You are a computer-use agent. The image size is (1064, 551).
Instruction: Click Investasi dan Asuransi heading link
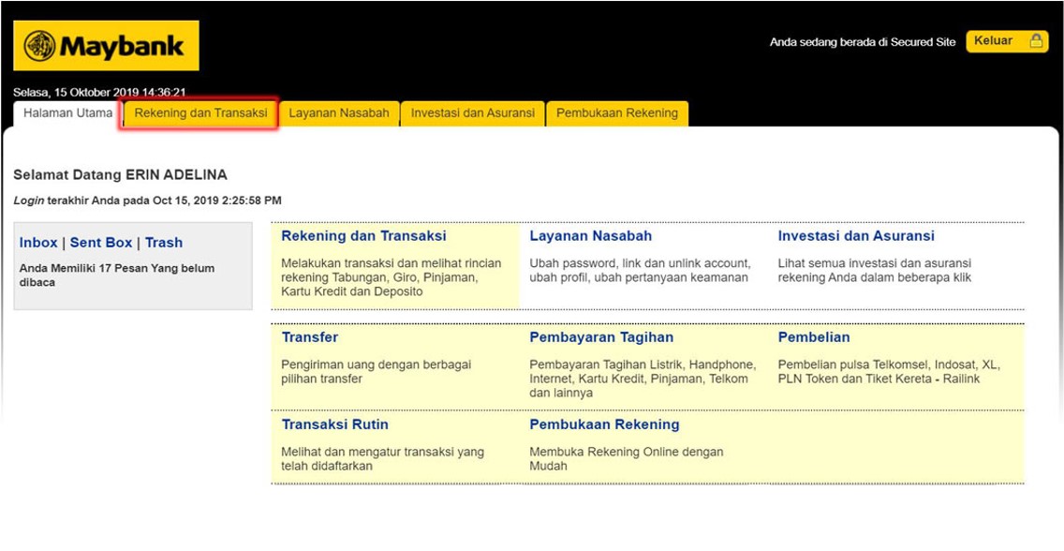coord(856,236)
